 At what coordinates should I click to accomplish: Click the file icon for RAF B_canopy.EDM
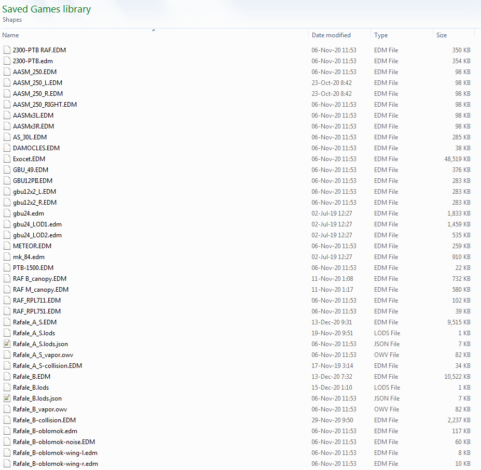[7, 278]
